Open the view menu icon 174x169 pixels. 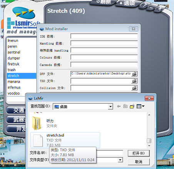click(141, 106)
